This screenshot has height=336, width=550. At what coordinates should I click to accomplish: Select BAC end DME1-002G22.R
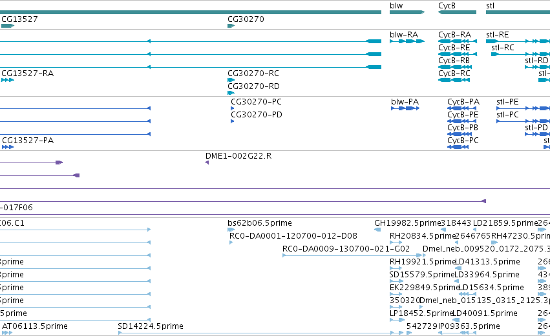238,156
